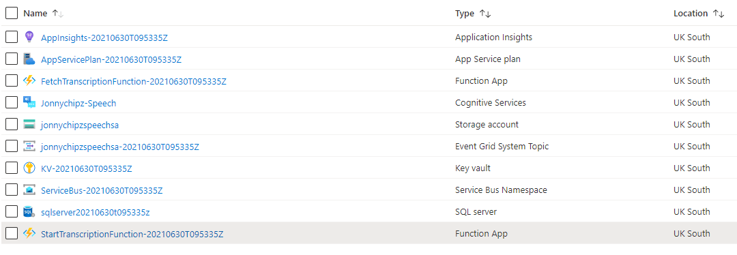Click the FetchTranscriptionFunction lightning bolt icon

(x=29, y=80)
